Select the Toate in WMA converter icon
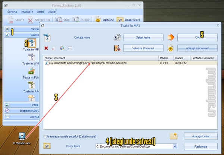Screen dimensions: 224x155 point(32,57)
